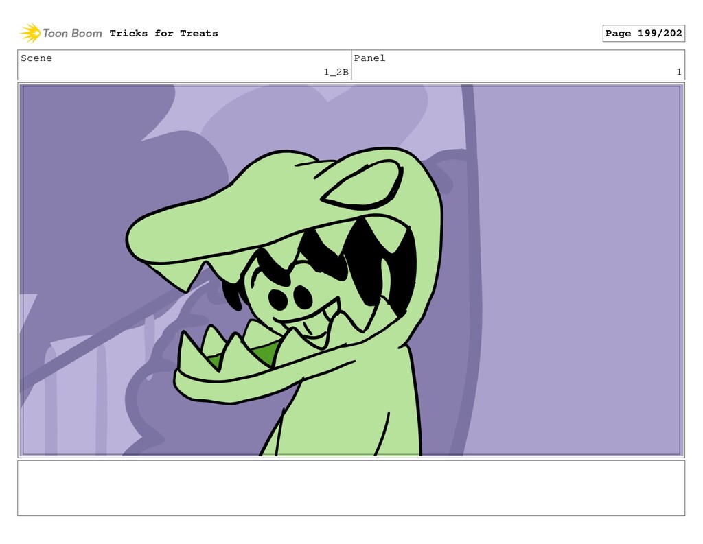703x544 pixels.
Task: Click the empty notes box below the panel
Action: (351, 488)
